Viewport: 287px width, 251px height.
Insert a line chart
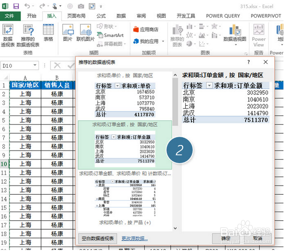[189, 35]
